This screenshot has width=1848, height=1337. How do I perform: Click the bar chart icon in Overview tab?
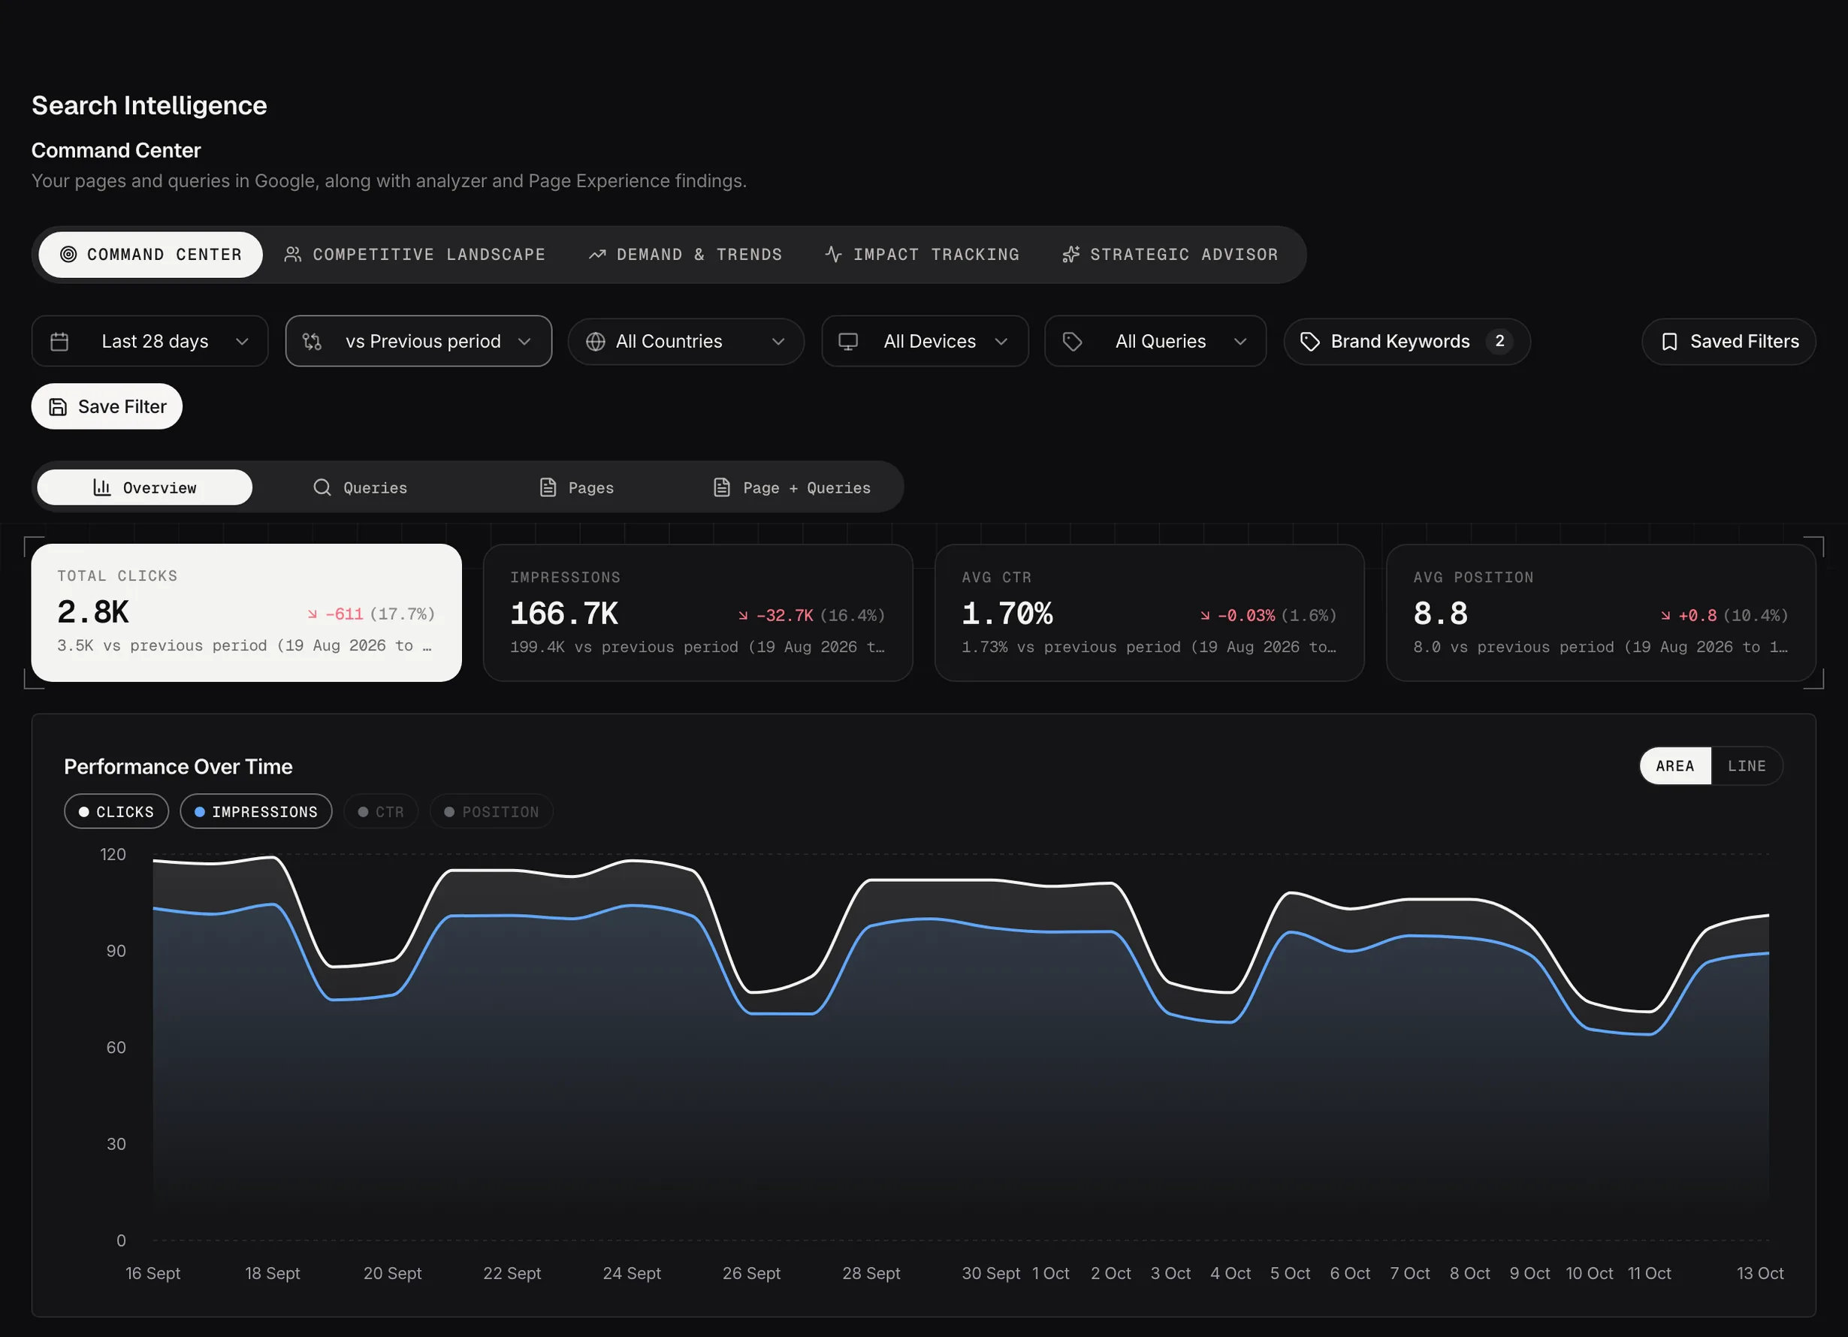[x=102, y=487]
